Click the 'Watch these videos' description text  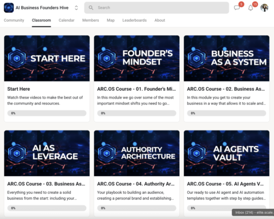tap(45, 100)
